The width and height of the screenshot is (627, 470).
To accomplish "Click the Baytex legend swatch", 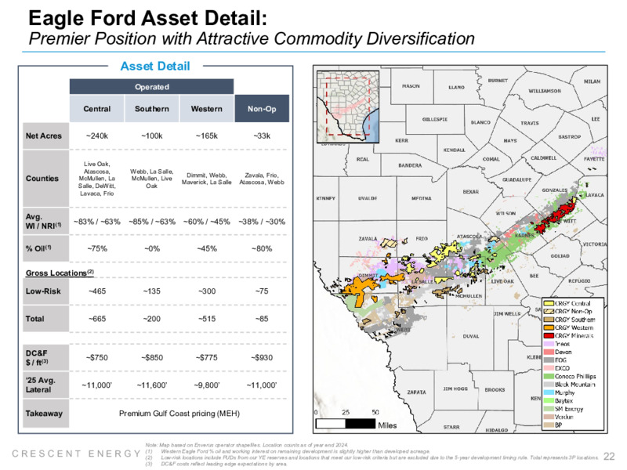I will 549,401.
